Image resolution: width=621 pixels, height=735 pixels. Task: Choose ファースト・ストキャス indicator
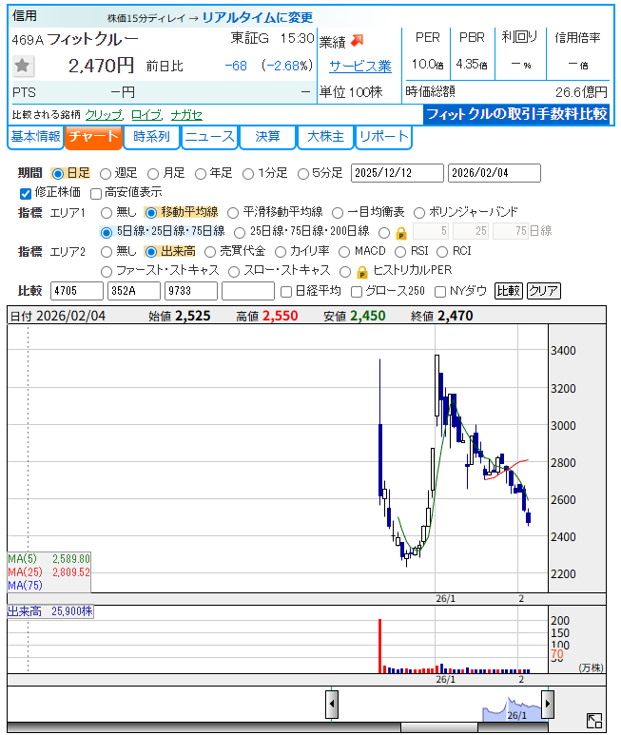pyautogui.click(x=107, y=271)
